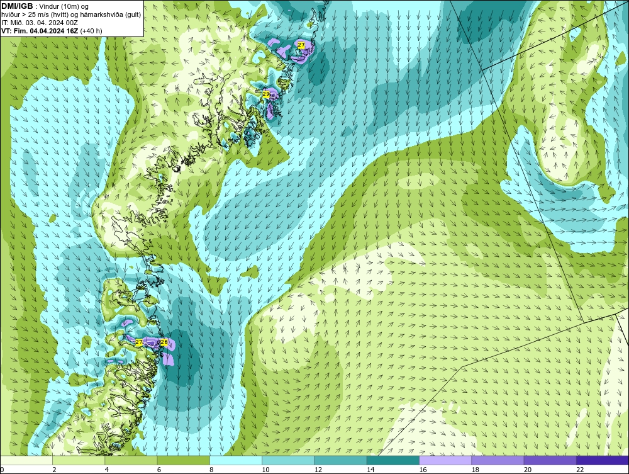The width and height of the screenshot is (629, 474).
Task: Pick the 6–8 m/s olive green legend color
Action: pyautogui.click(x=183, y=460)
